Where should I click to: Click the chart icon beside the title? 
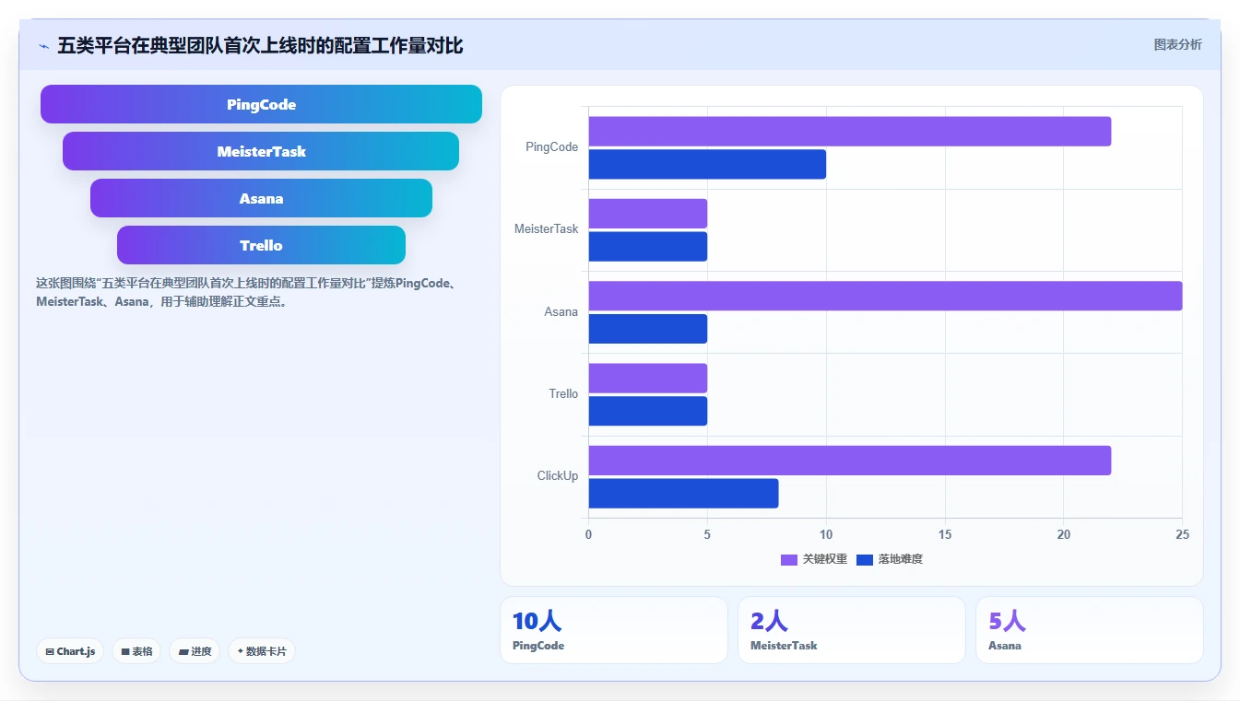43,45
